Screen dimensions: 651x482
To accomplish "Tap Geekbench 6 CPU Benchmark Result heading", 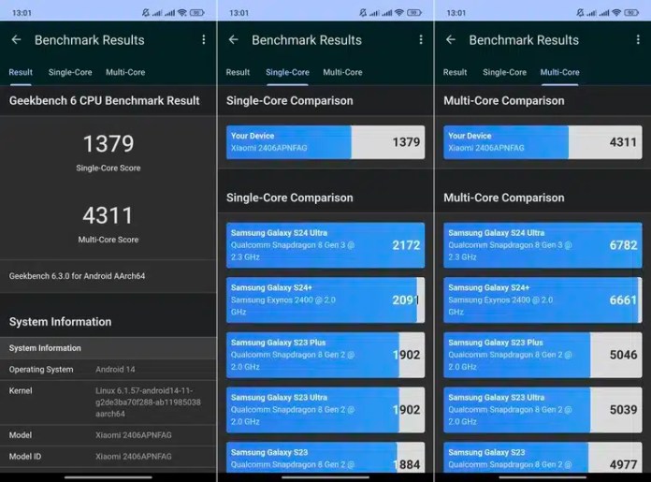I will 104,100.
